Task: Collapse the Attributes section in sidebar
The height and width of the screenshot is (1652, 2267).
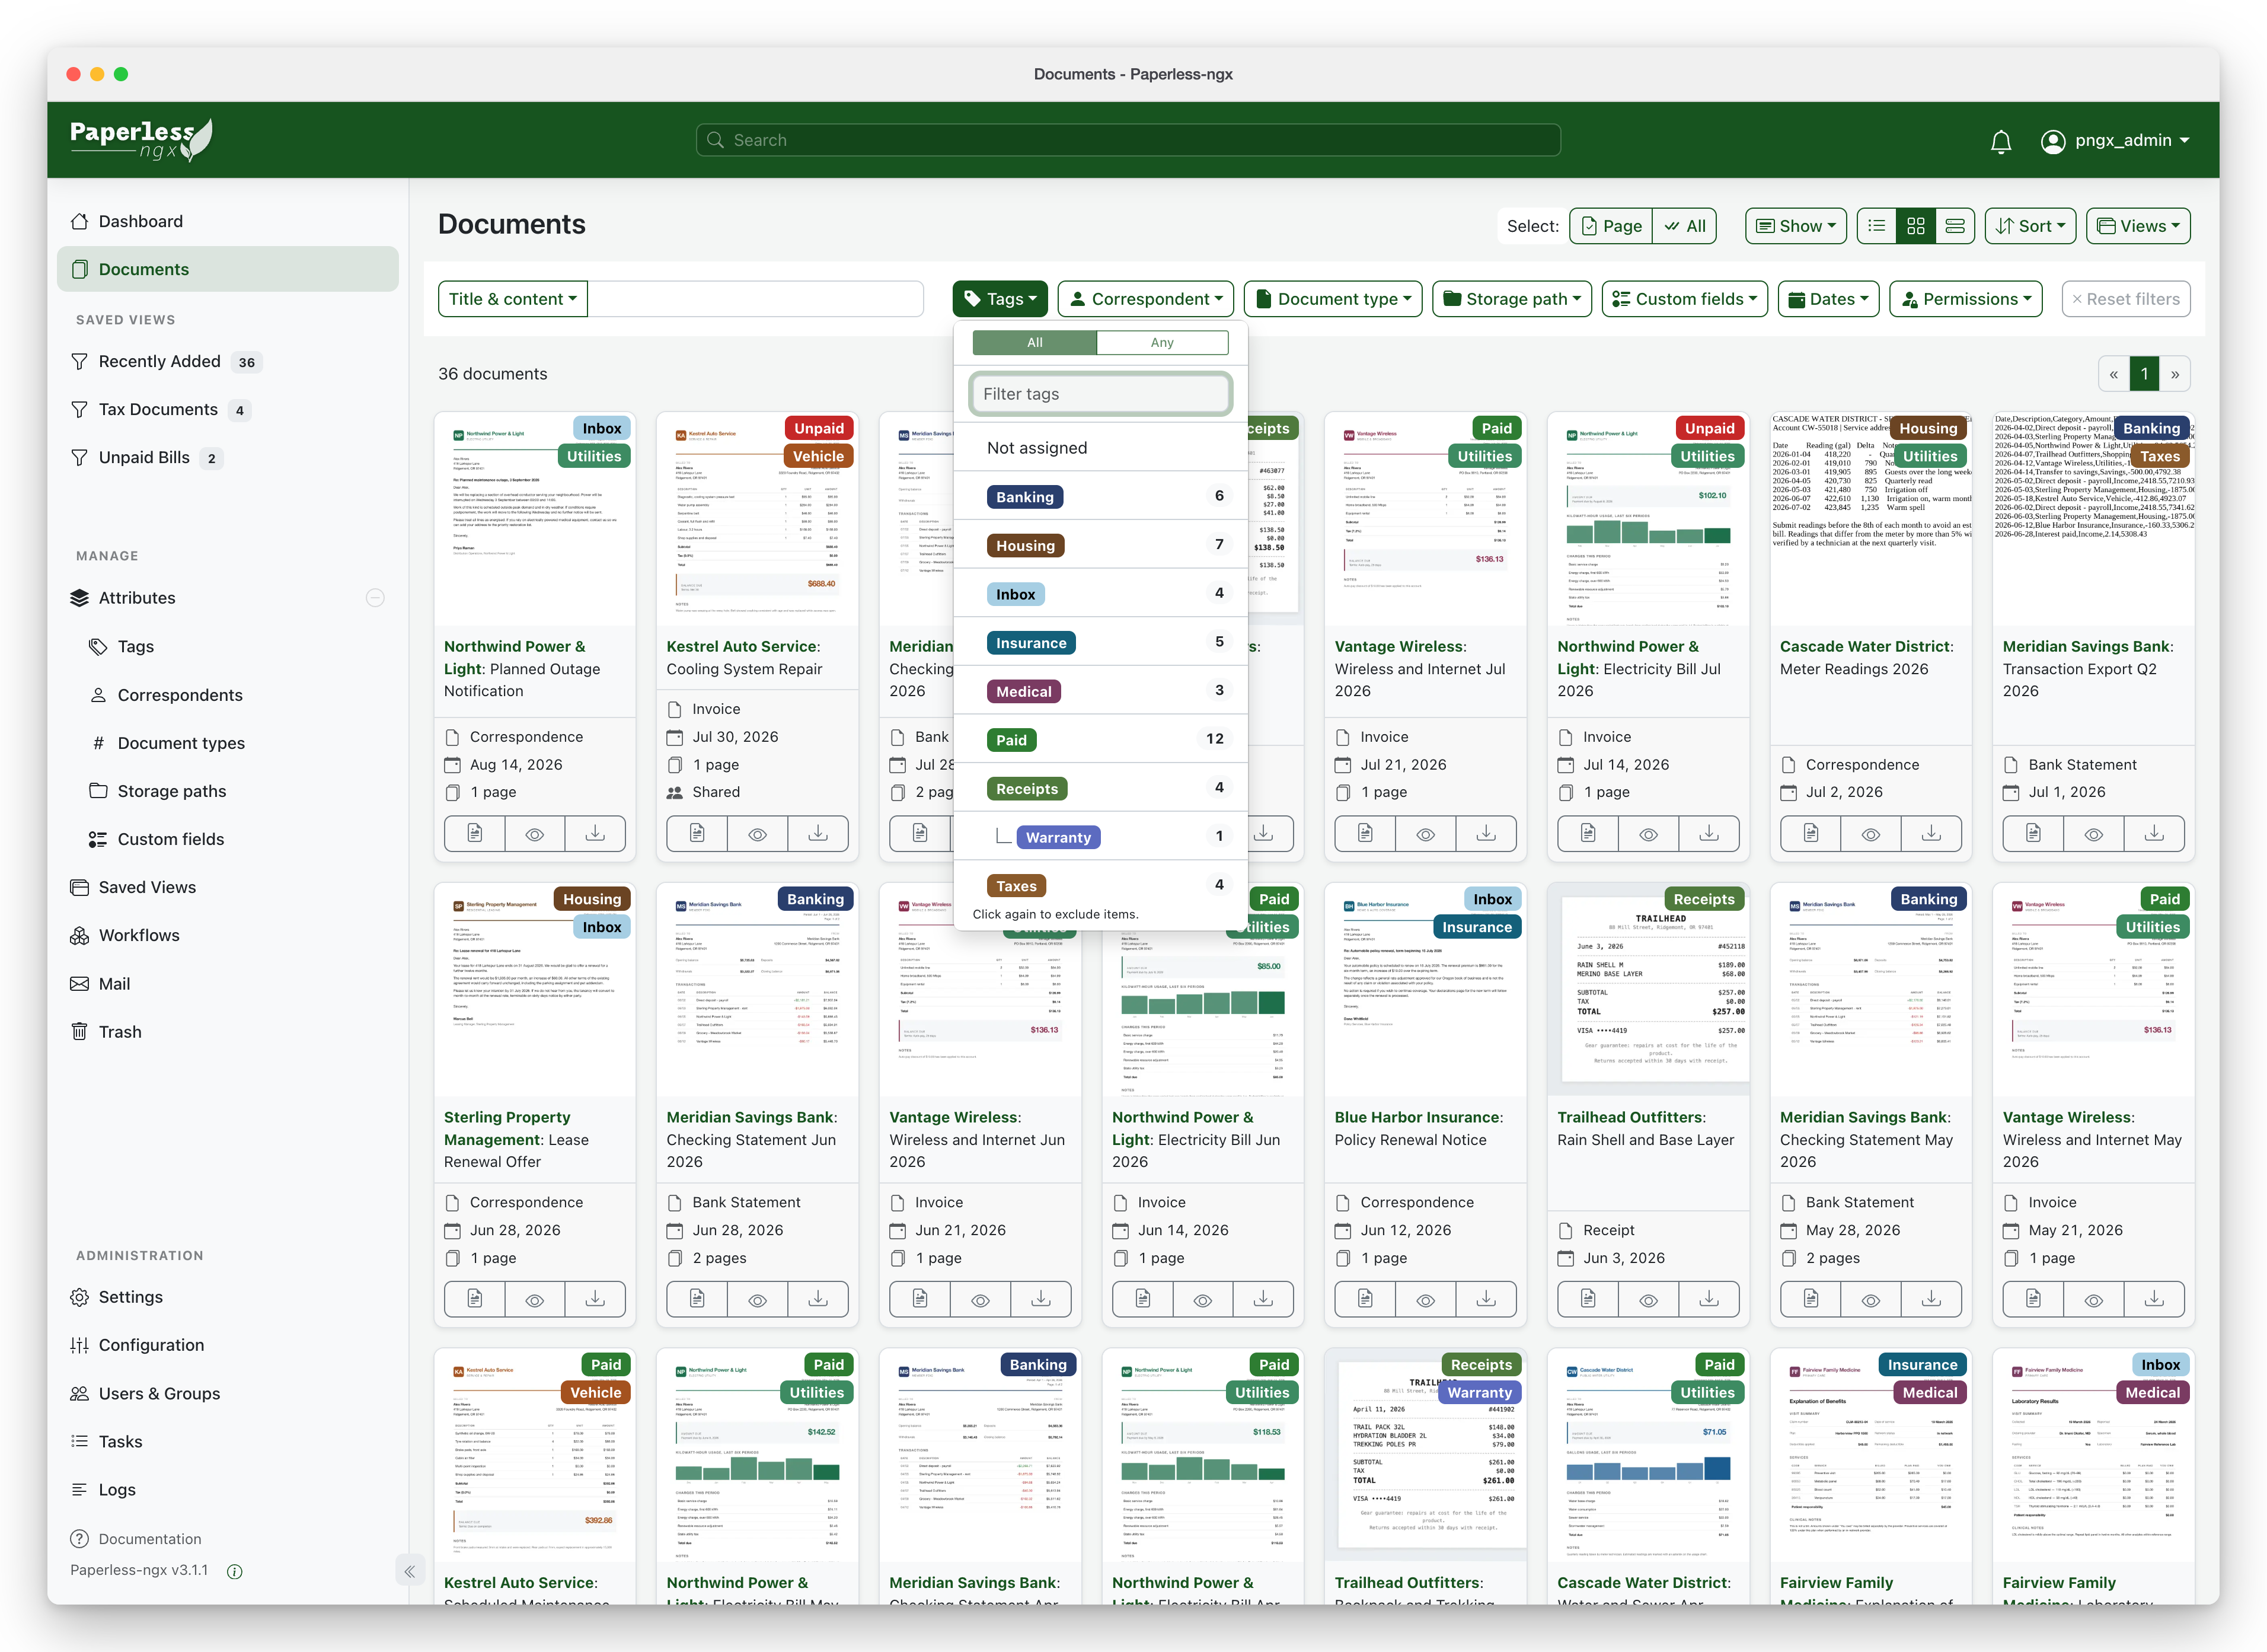Action: click(375, 598)
